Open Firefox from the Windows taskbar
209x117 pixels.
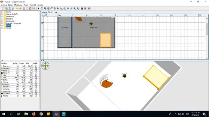coord(34,114)
